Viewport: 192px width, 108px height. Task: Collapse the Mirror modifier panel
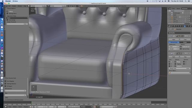tap(169, 53)
